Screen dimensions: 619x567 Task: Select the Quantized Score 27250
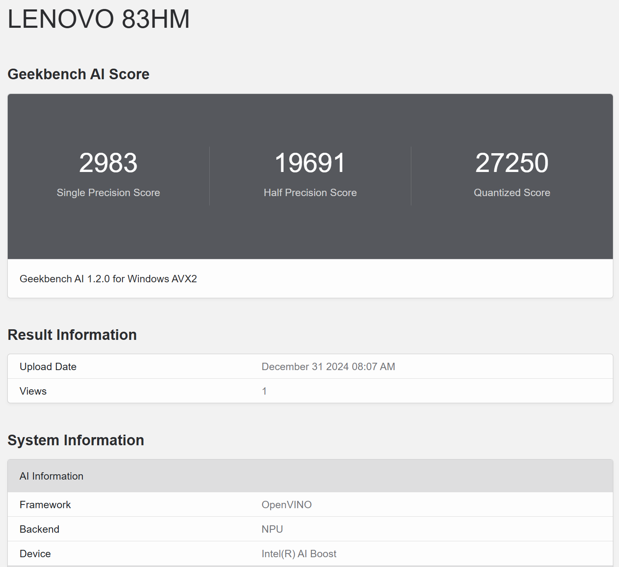[513, 162]
